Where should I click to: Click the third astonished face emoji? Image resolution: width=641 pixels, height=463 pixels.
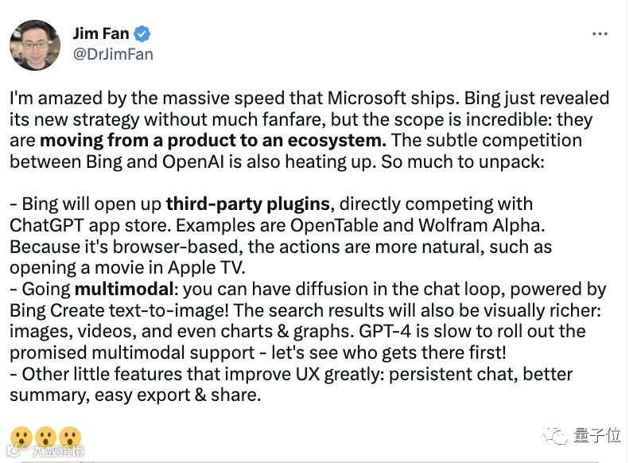pyautogui.click(x=70, y=437)
